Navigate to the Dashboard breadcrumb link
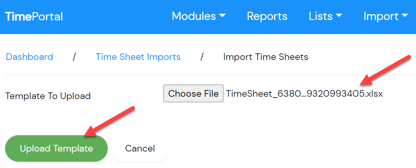The height and width of the screenshot is (168, 416). point(29,57)
